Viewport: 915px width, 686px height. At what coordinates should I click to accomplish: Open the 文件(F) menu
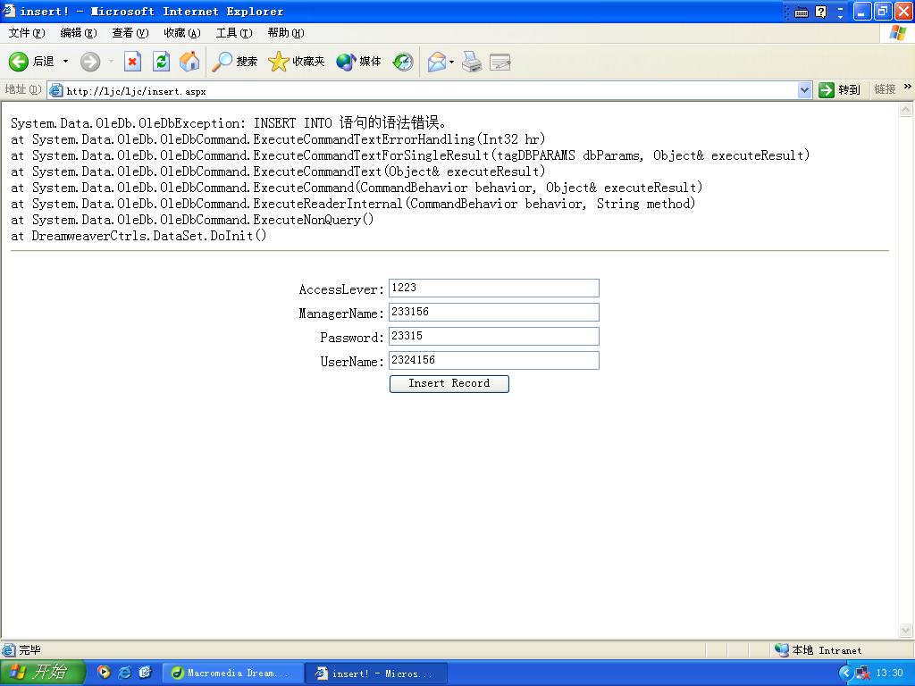pos(27,33)
